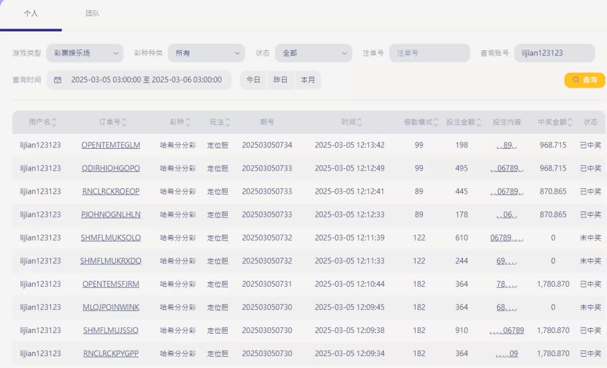Open the 状态 dropdown showing 全部
Screen dimensions: 607x368
click(x=314, y=53)
